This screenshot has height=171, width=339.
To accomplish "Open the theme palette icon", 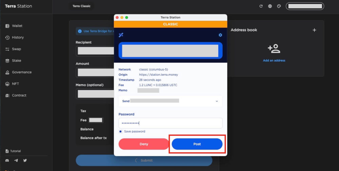I will pyautogui.click(x=279, y=6).
